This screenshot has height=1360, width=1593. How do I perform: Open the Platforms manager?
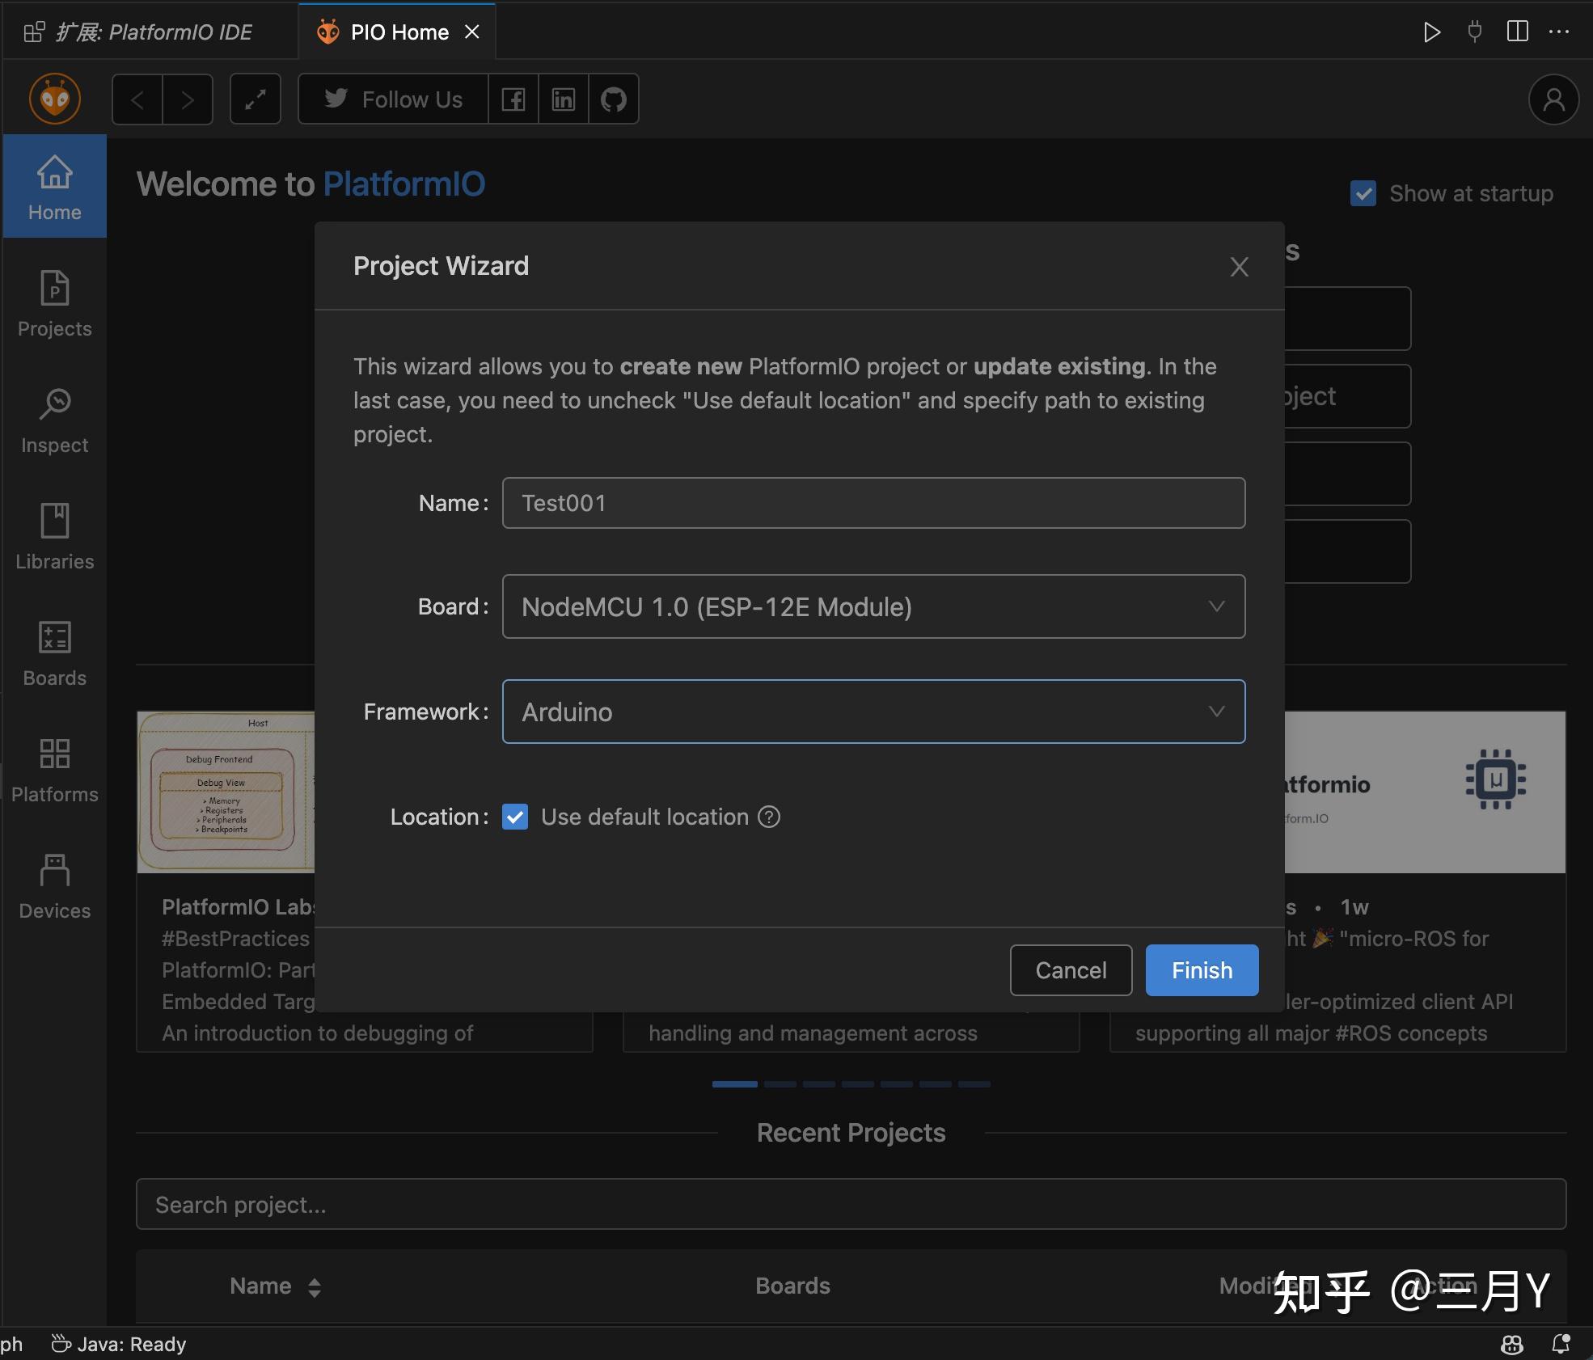click(53, 770)
